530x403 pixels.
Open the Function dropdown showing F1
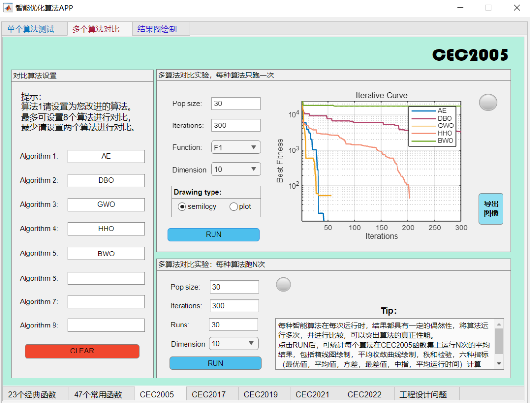click(236, 147)
